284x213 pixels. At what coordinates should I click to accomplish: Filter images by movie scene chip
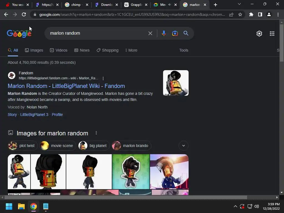[58, 146]
